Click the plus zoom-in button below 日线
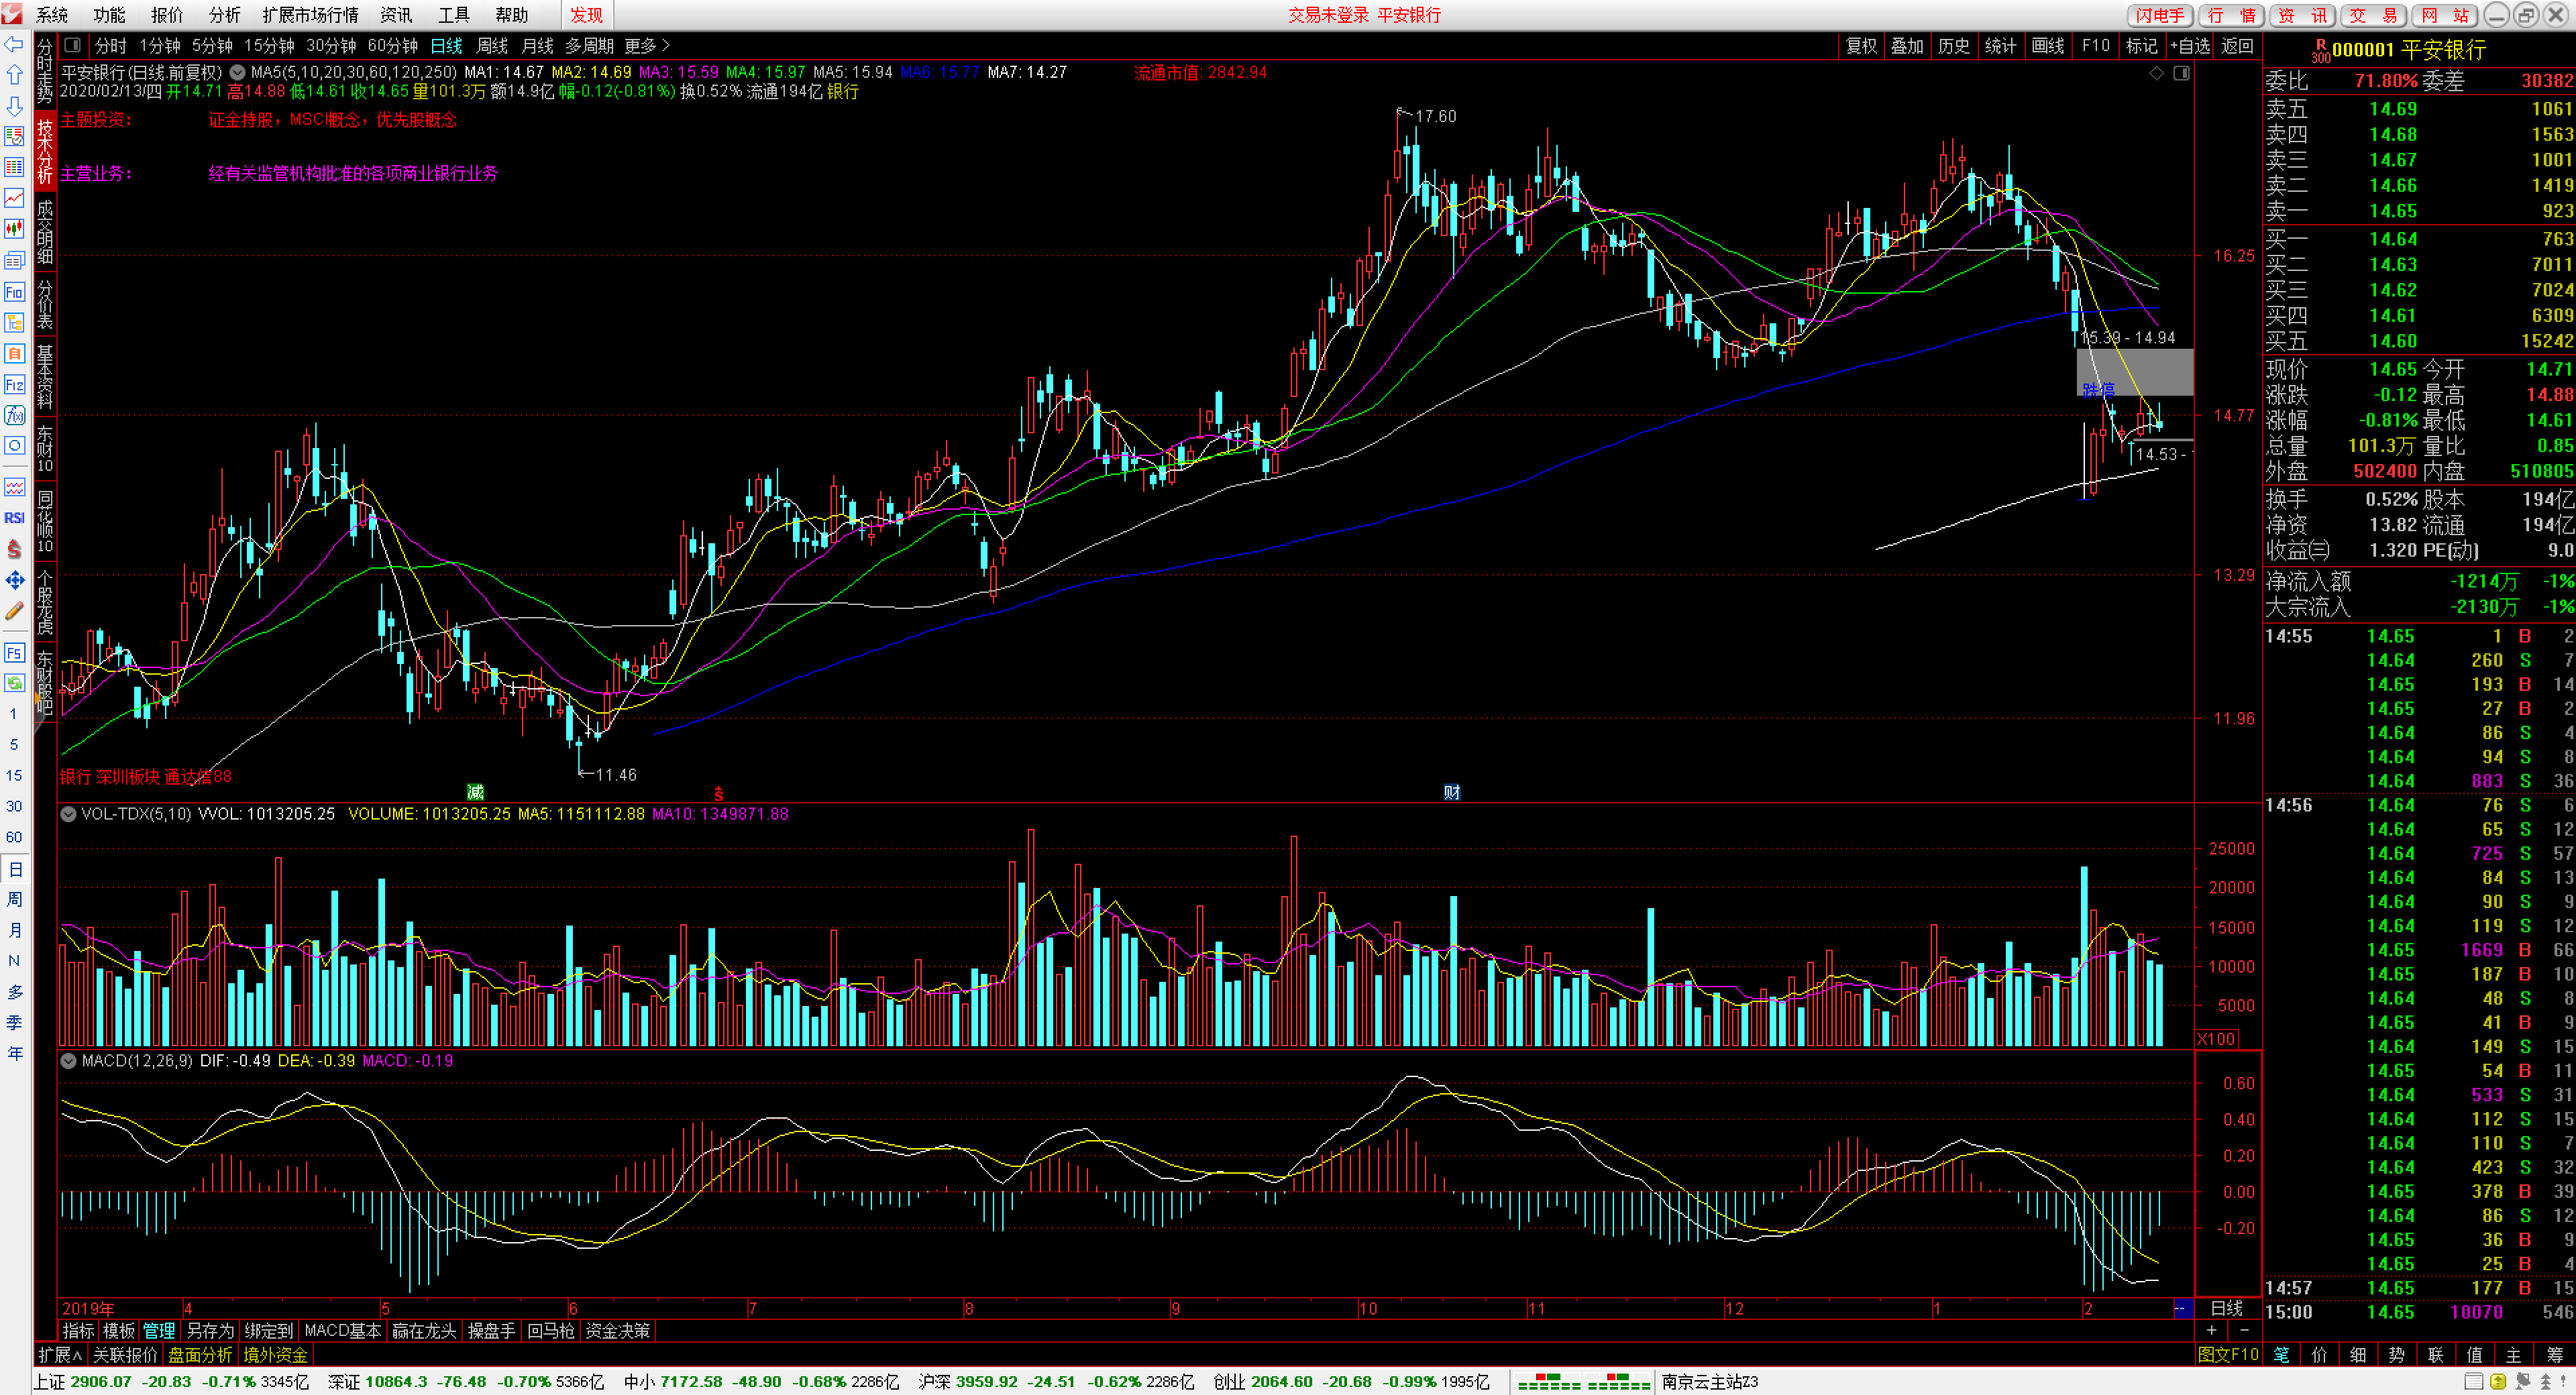This screenshot has height=1395, width=2576. tap(2211, 1330)
